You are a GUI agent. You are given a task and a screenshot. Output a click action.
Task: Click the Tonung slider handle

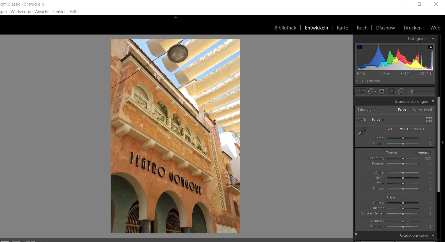coord(403,143)
